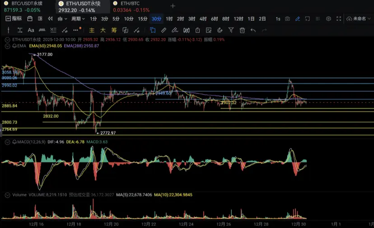Screen dimensions: 374x228
Task: Select the 30分 timeframe
Action: [x=156, y=19]
